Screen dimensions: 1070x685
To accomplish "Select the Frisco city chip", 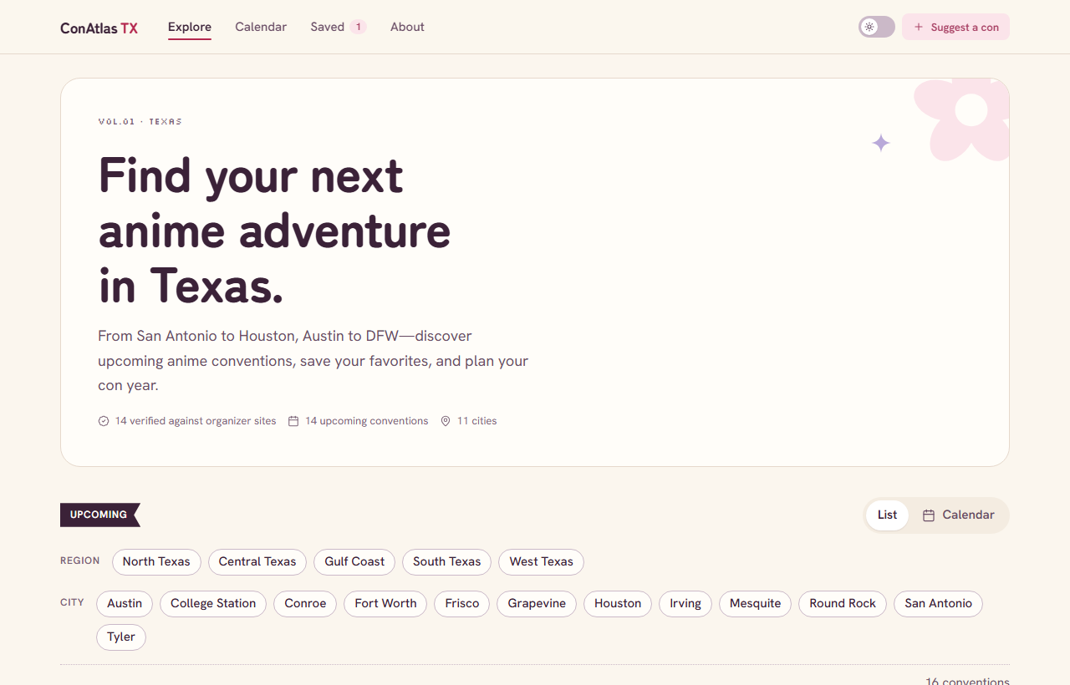I will click(x=462, y=603).
